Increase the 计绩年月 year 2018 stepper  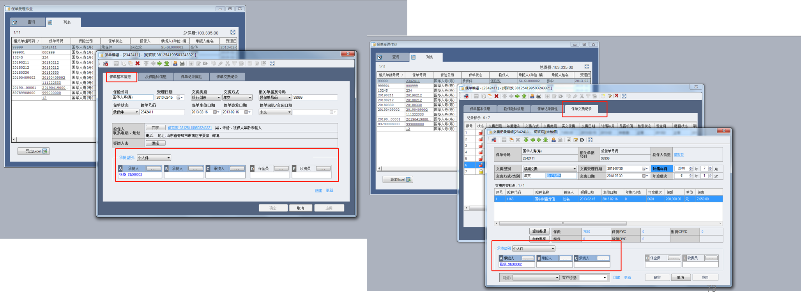pyautogui.click(x=691, y=167)
